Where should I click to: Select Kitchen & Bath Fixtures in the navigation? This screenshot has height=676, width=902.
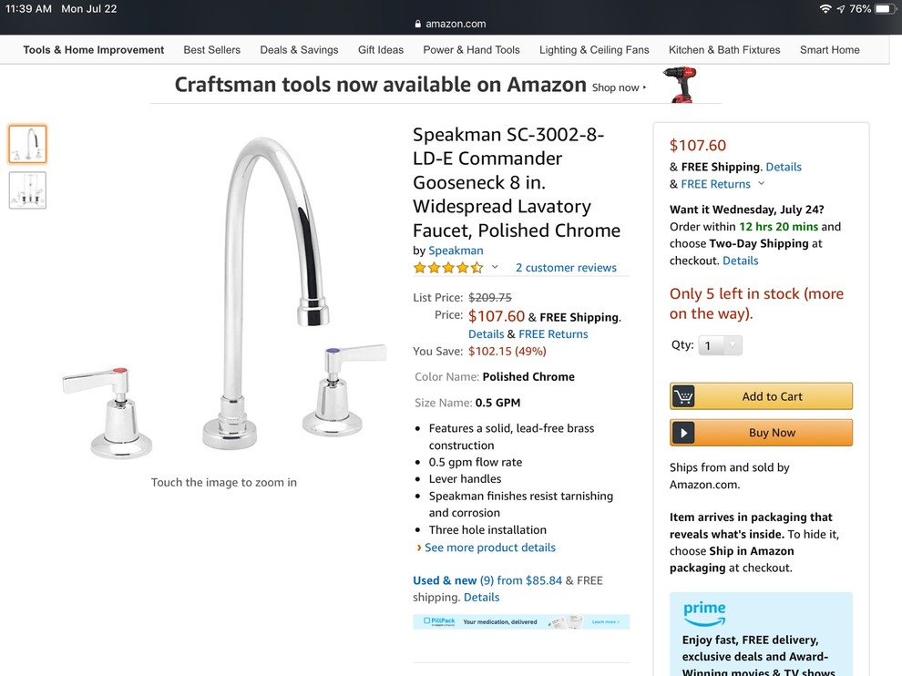coord(724,50)
